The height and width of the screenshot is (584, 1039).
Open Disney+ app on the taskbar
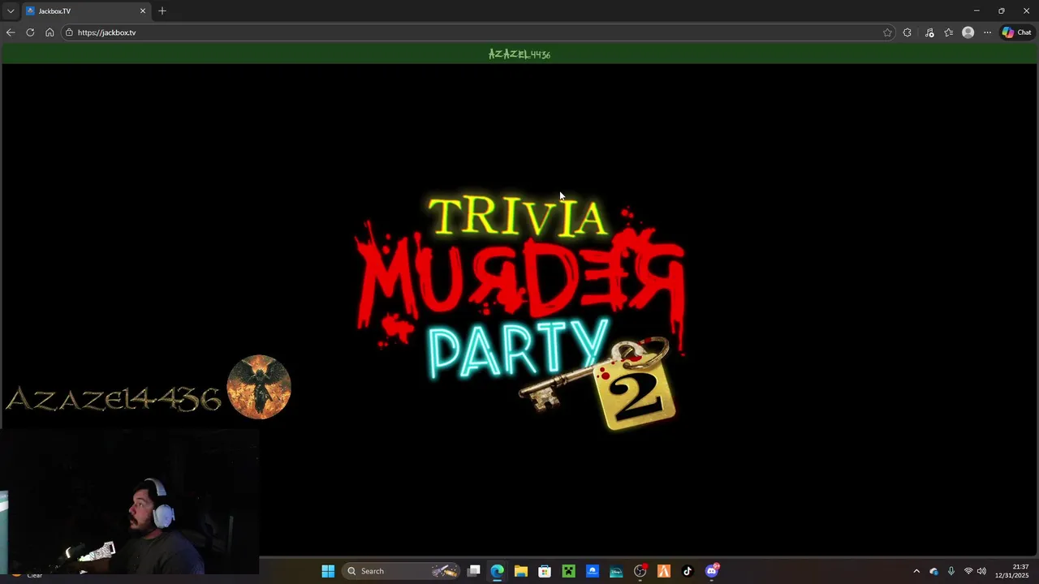pyautogui.click(x=616, y=571)
